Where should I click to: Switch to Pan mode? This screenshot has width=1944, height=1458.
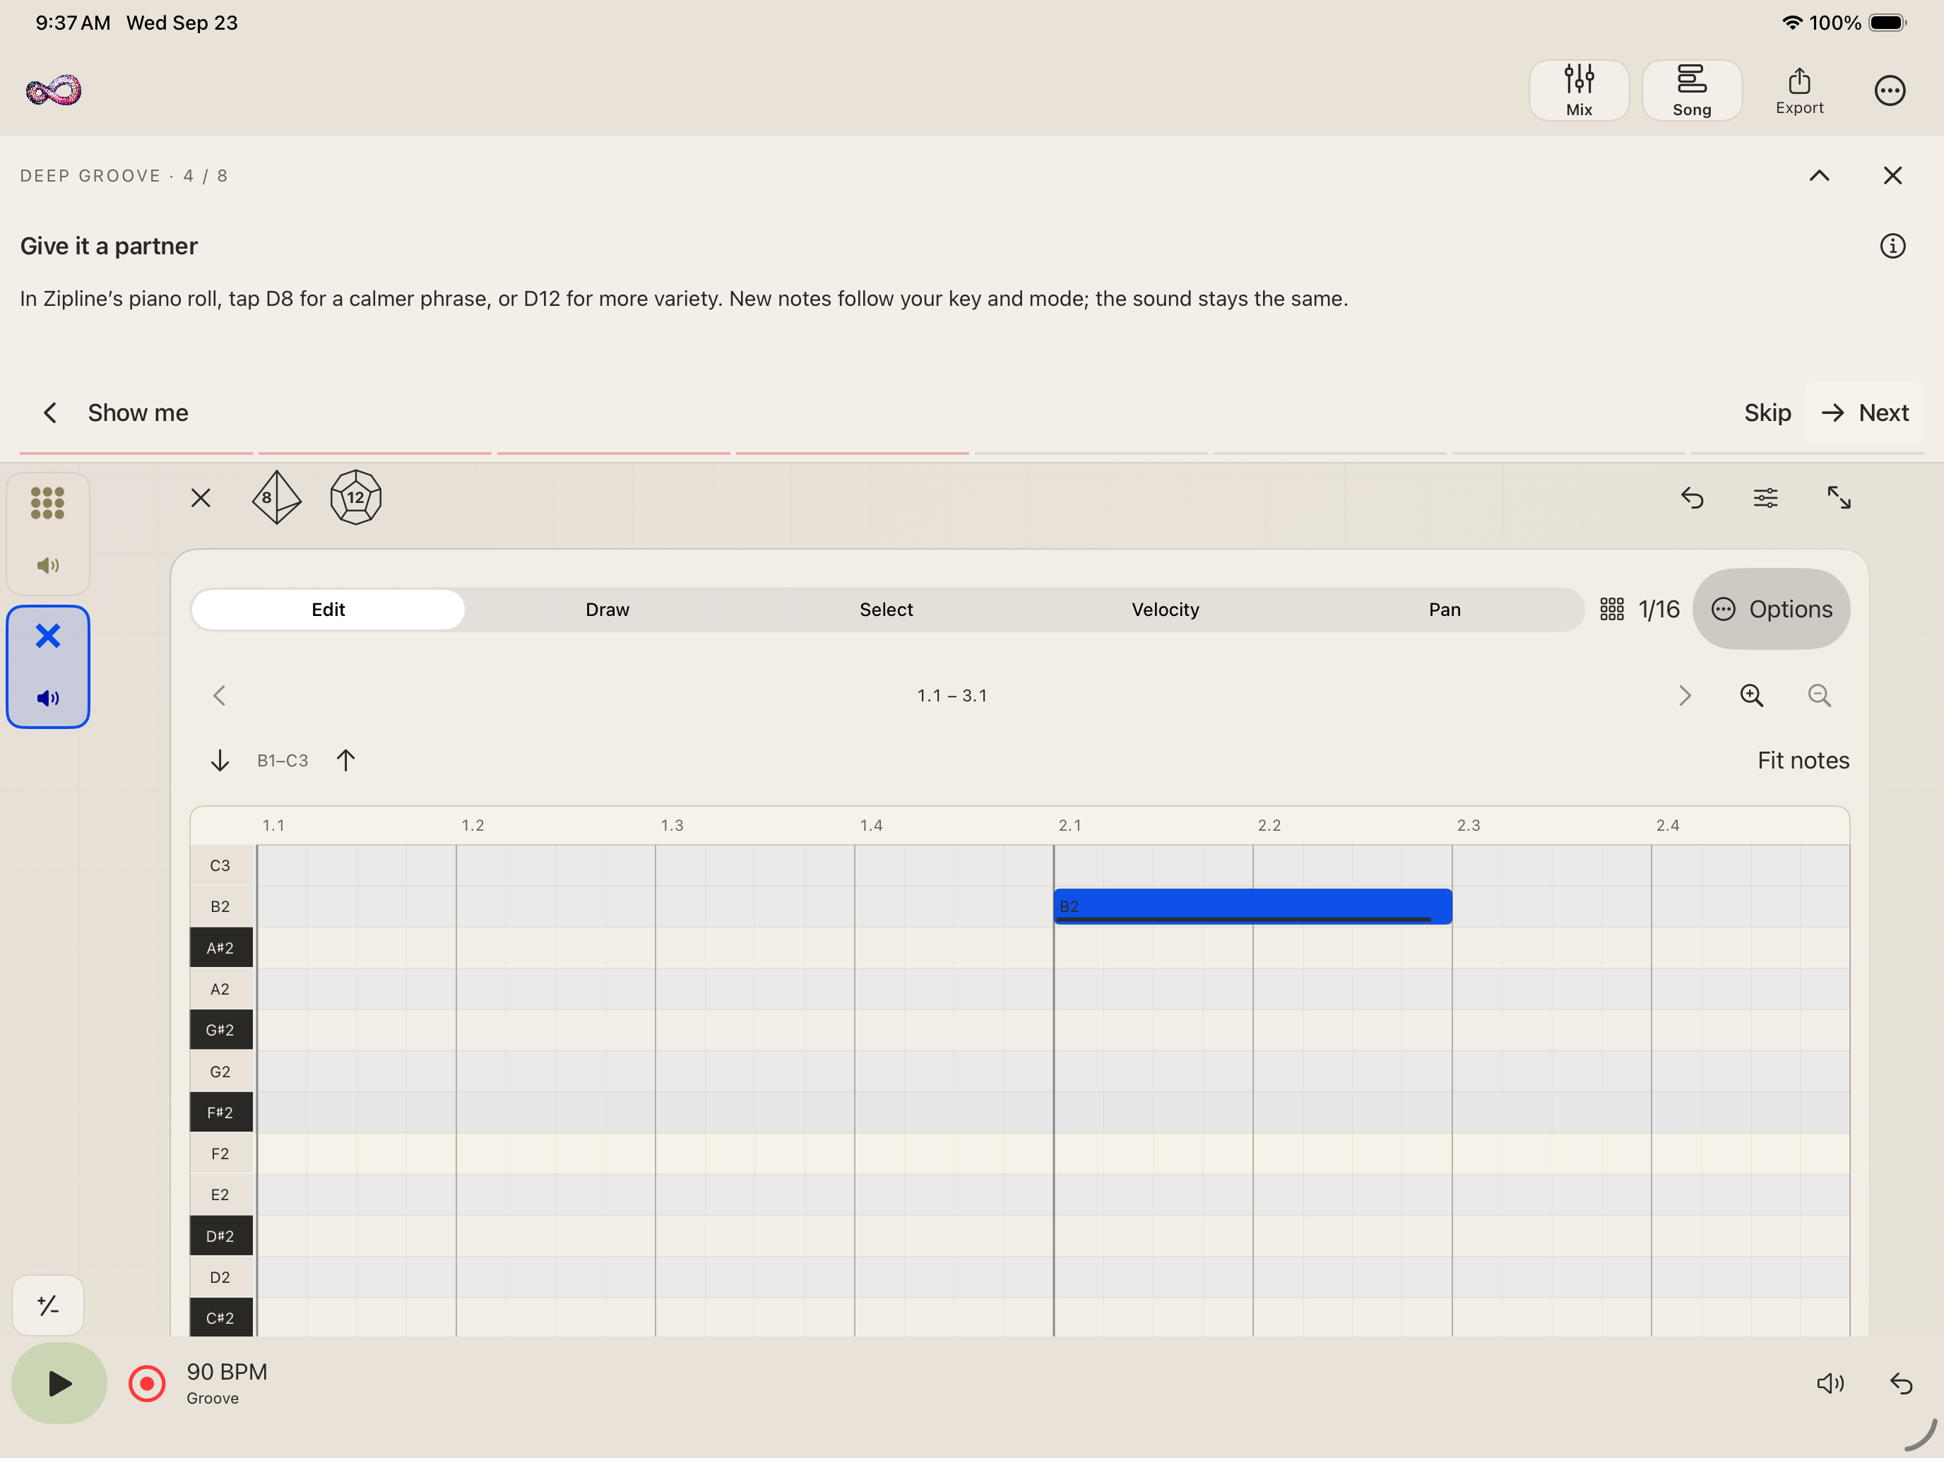(1444, 610)
